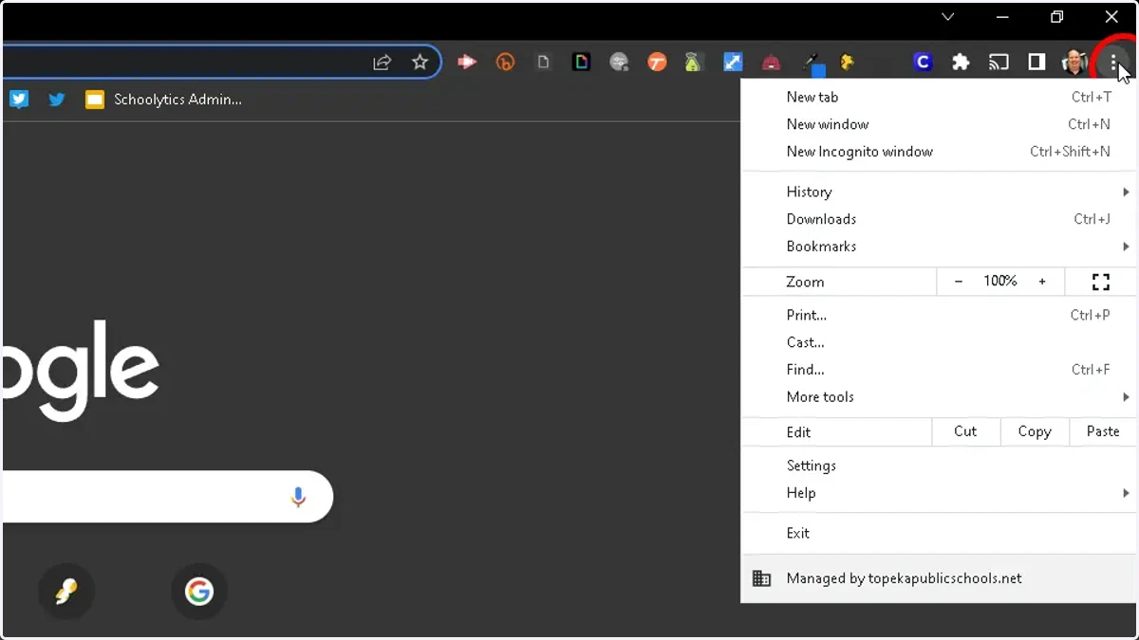Open the blue 'C' extension icon
Viewport: 1139px width, 640px height.
923,63
